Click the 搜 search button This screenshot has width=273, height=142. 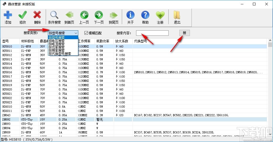click(x=185, y=33)
